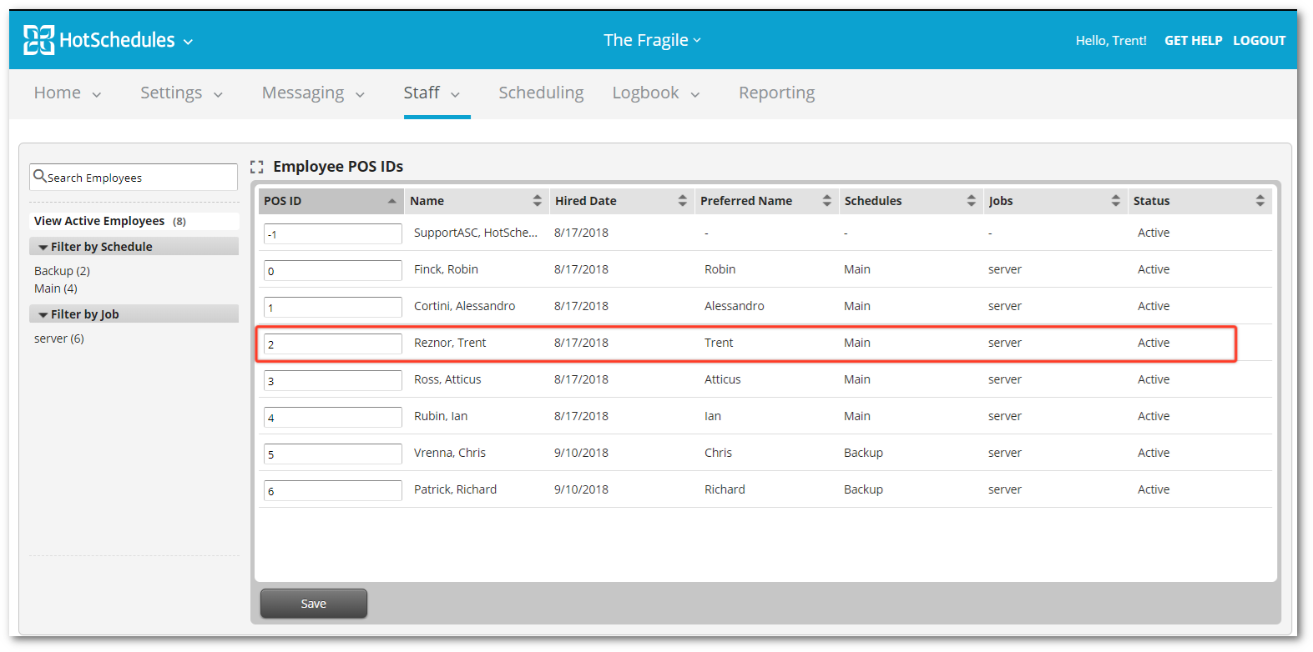
Task: Click Active status for Rubin, Ian
Action: click(1154, 416)
